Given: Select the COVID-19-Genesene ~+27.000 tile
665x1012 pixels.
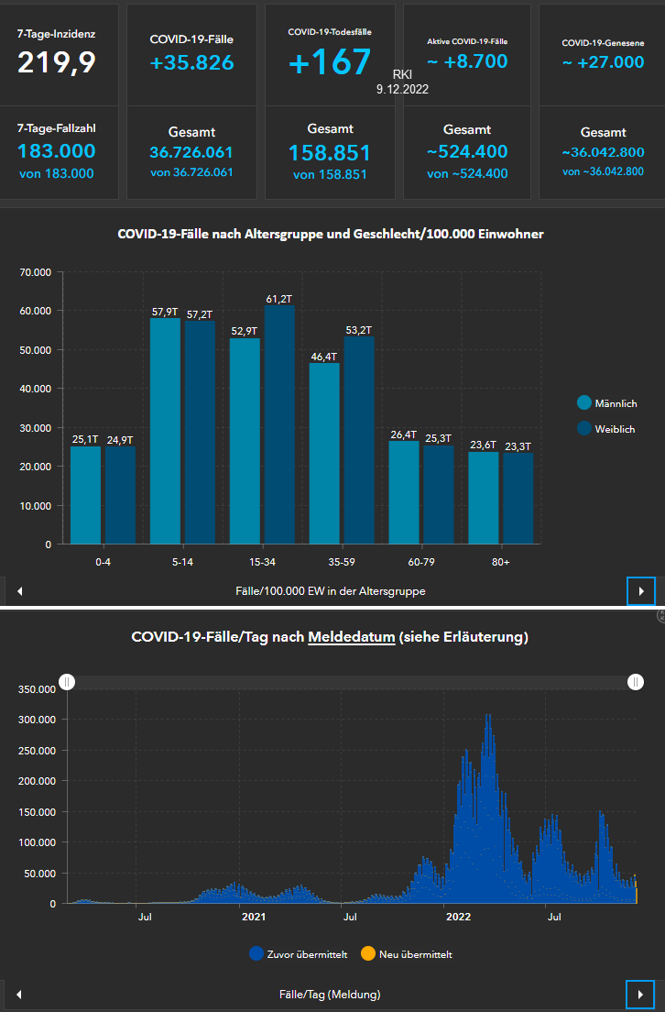Looking at the screenshot, I should 602,52.
